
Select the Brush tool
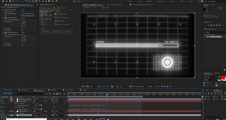click(43, 1)
